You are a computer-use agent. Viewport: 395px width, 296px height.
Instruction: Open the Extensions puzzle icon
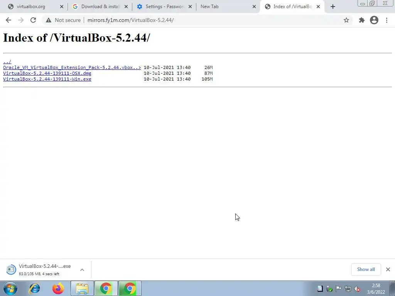(362, 20)
